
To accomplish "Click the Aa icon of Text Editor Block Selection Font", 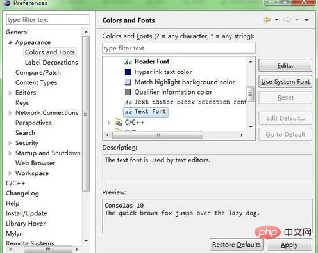I will click(x=128, y=102).
